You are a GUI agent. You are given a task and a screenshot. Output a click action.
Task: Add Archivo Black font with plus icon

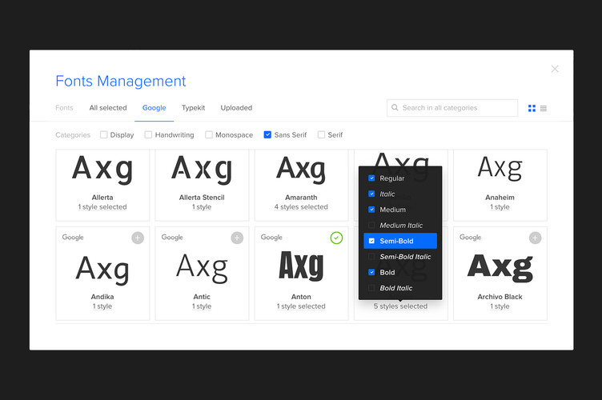point(536,238)
